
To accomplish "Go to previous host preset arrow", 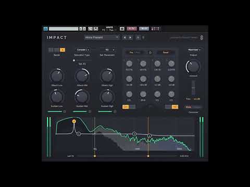I will 81,29.
